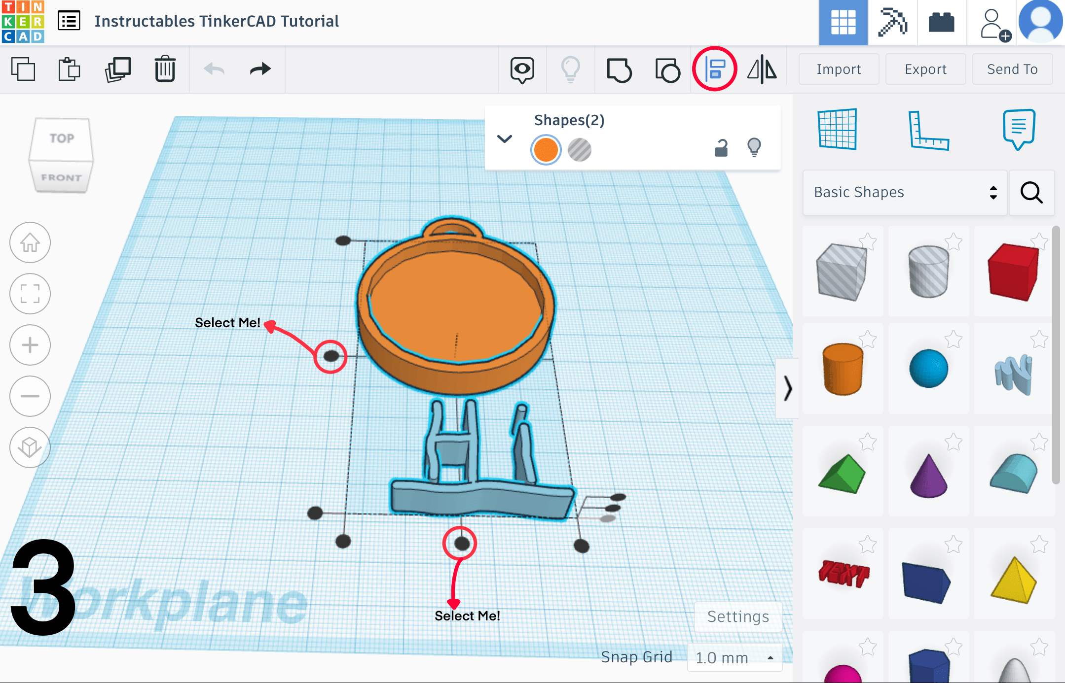Open Settings above Snap Grid
Screen dimensions: 1065x683
(738, 616)
